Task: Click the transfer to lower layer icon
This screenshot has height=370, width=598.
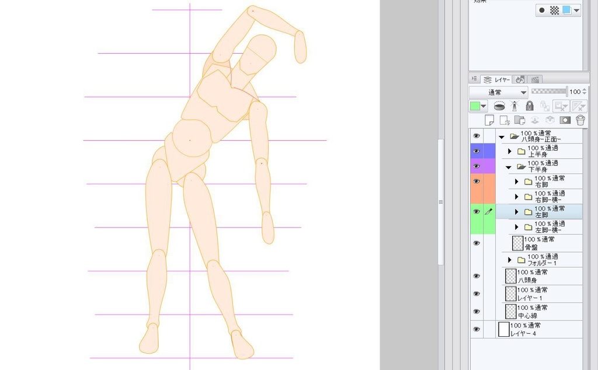Action: coord(535,120)
